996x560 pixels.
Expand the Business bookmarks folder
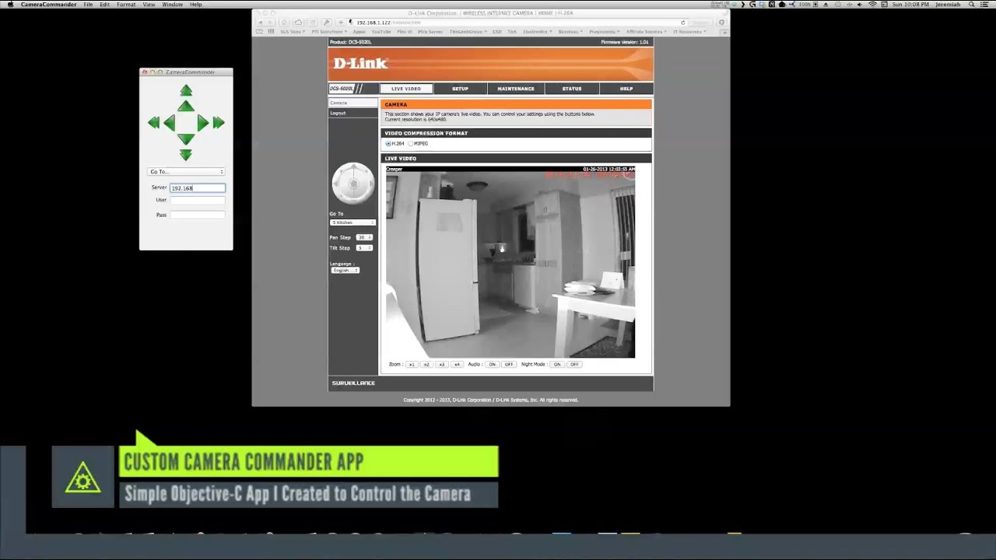(x=571, y=32)
